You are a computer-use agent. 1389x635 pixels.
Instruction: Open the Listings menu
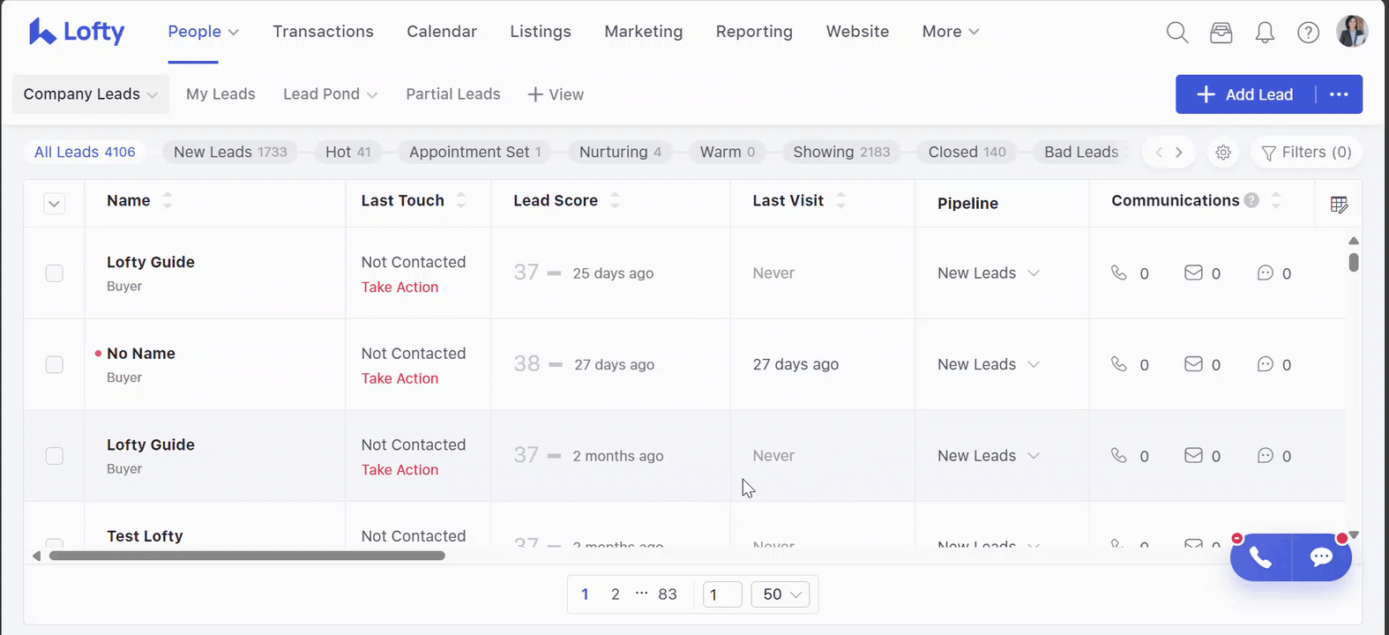click(x=541, y=32)
